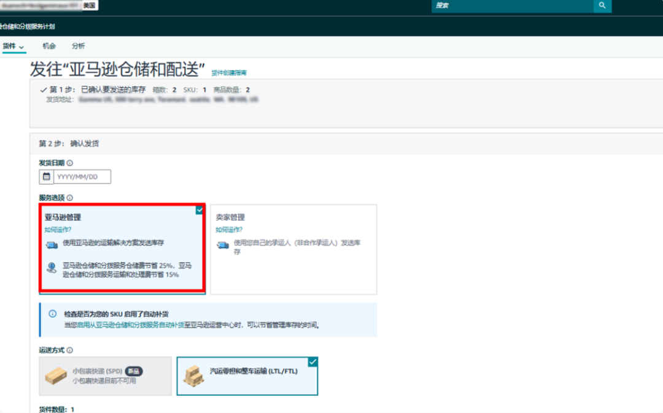Open the calendar icon in the date field

47,177
